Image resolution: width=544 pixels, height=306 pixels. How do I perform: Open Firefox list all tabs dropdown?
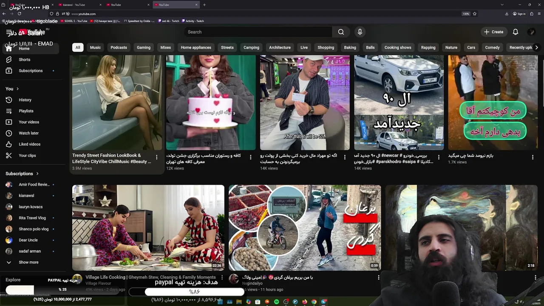502,5
